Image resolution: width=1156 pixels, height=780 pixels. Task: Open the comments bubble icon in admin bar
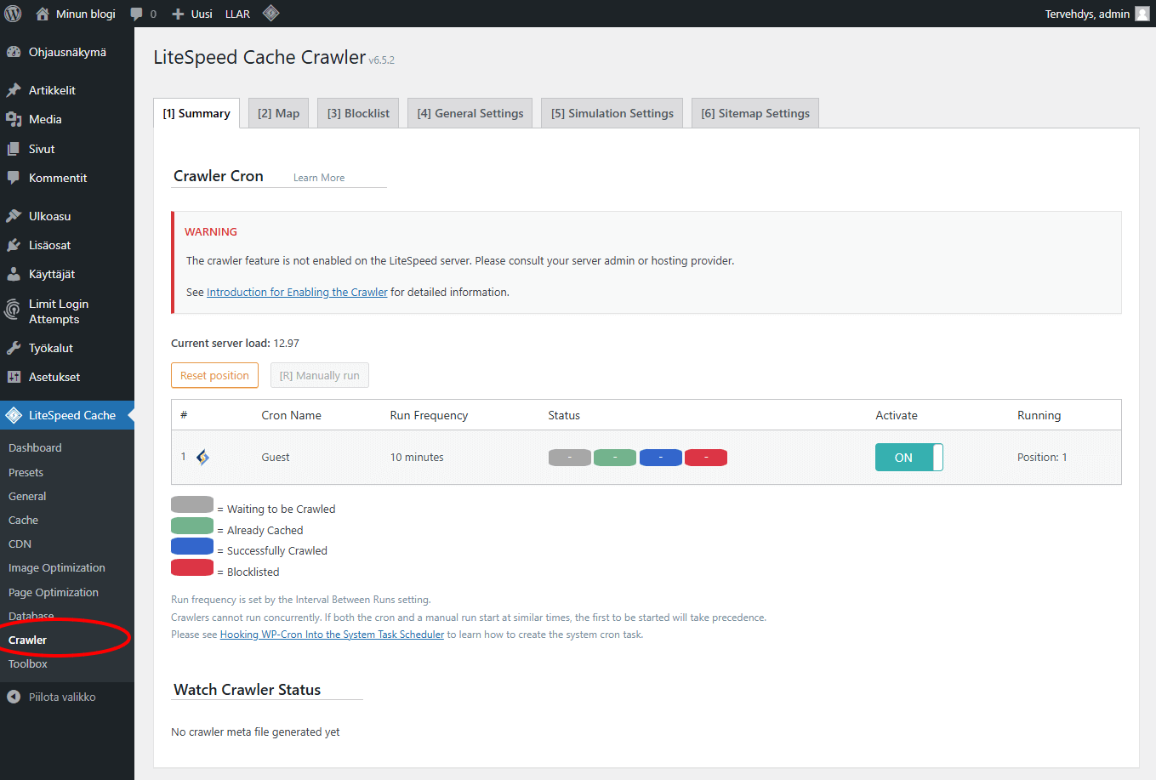[x=137, y=14]
